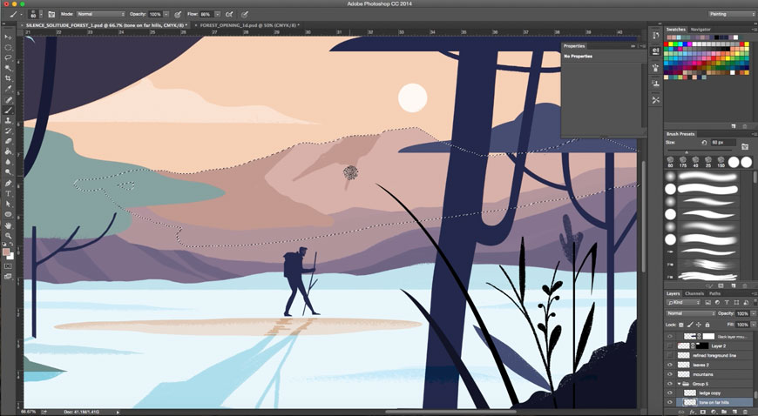Add a layer mask in Layers panel

tap(703, 413)
